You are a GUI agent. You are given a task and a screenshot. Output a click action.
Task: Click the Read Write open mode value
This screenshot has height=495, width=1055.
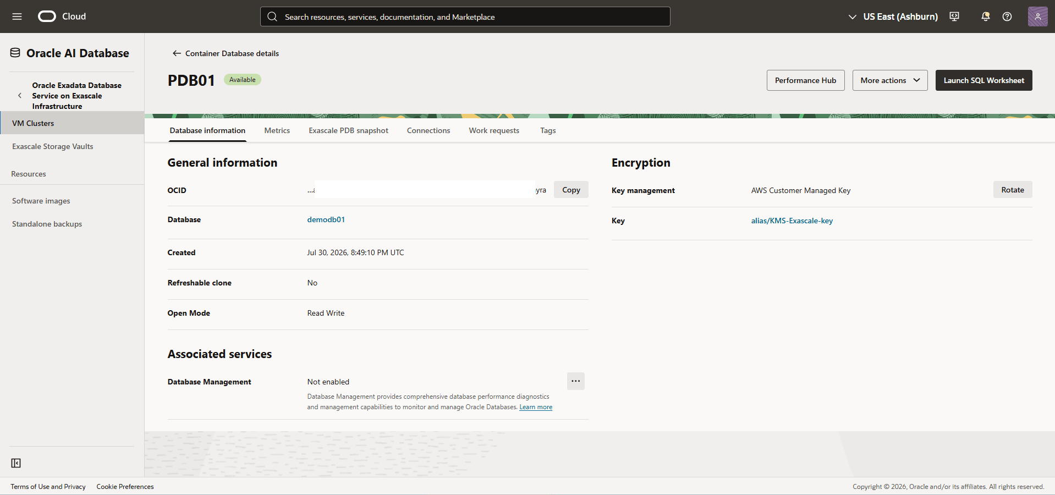point(326,313)
